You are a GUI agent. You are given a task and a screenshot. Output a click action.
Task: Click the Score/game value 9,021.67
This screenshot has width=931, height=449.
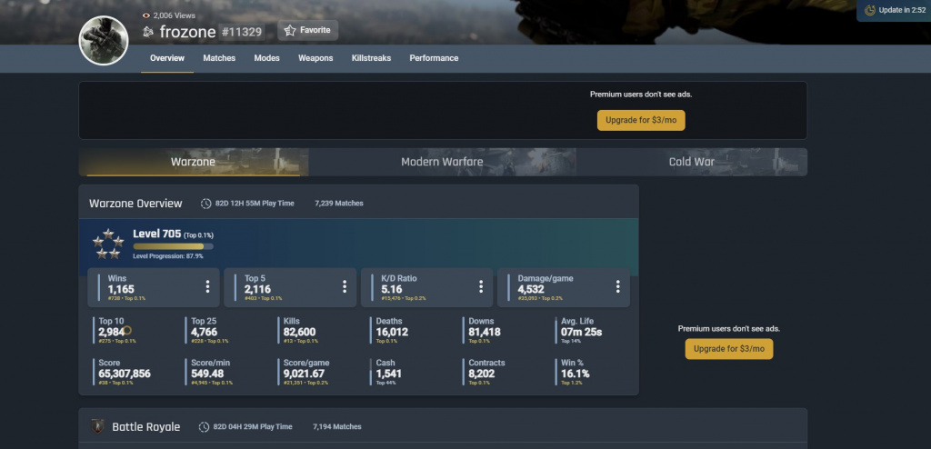coord(304,374)
